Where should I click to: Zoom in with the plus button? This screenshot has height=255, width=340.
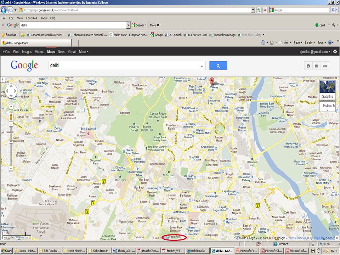(11, 124)
